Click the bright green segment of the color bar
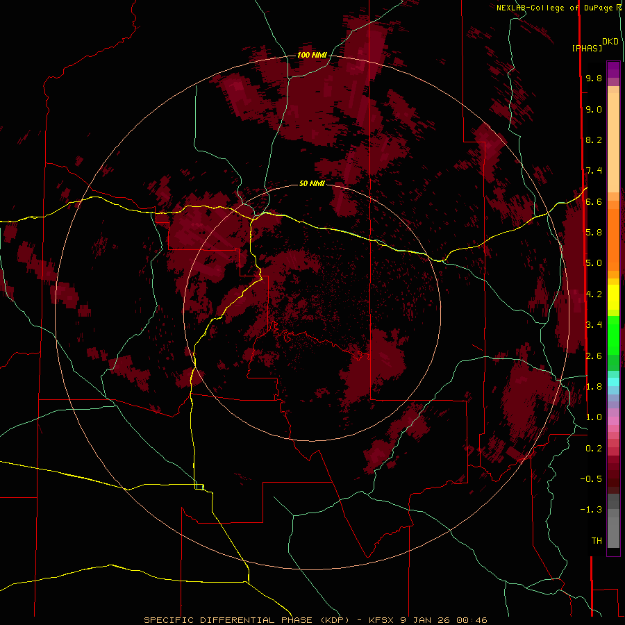The width and height of the screenshot is (625, 625). [613, 335]
